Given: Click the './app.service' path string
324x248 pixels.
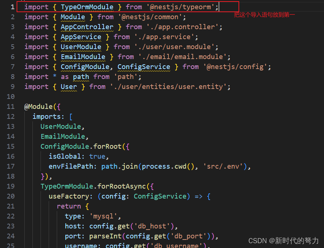Looking at the screenshot, I should [164, 37].
